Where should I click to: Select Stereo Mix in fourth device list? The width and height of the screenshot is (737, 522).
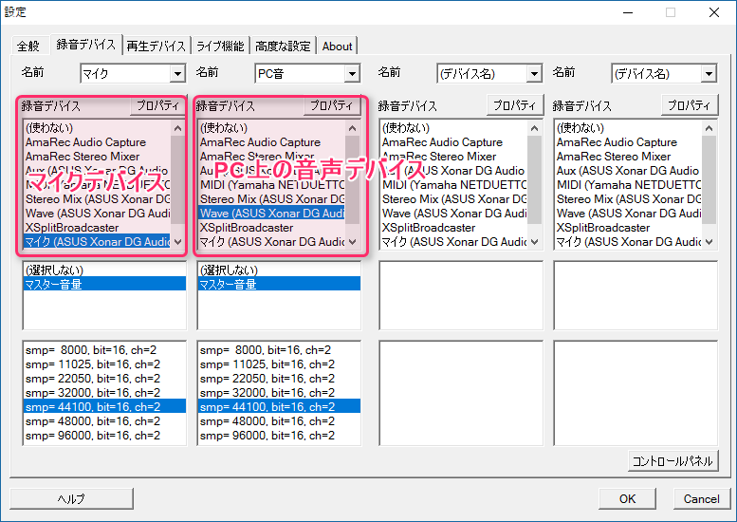point(629,199)
